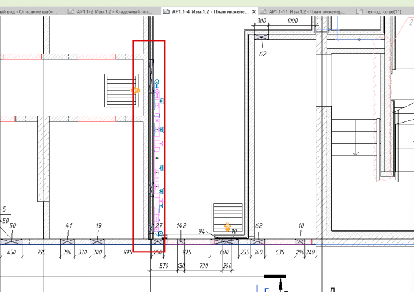
Task: Select the opening tag 27
Action: click(x=159, y=225)
